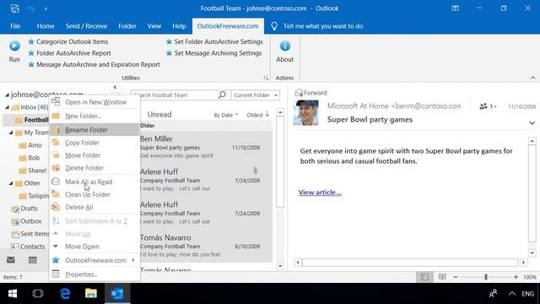Select Open in New Window menu item

[94, 102]
